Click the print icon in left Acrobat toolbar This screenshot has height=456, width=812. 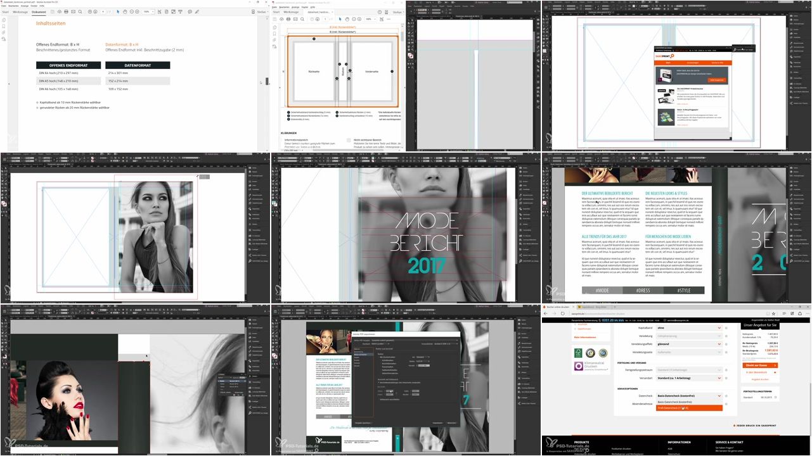click(x=66, y=12)
